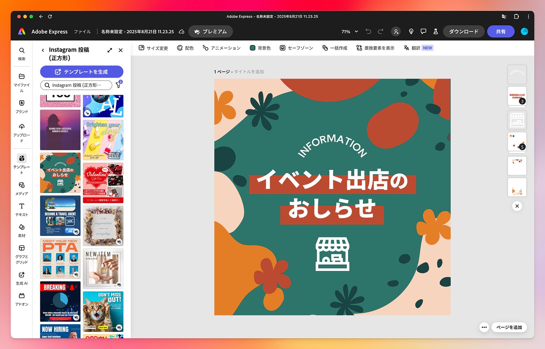545x349 pixels.
Task: Select the Text (テキスト) tool
Action: pos(22,209)
